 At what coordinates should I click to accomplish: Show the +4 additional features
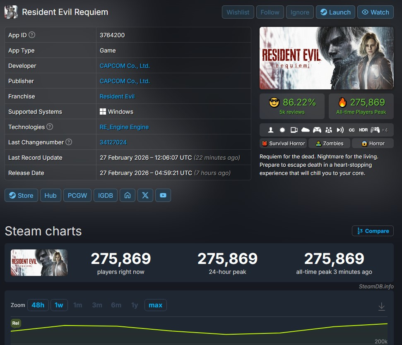pos(385,130)
